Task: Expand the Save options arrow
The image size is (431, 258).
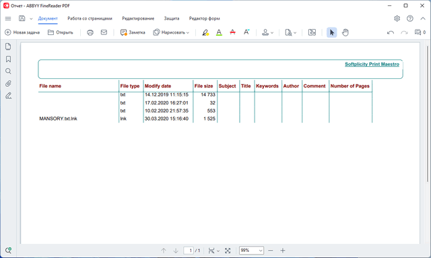Action: tap(31, 19)
